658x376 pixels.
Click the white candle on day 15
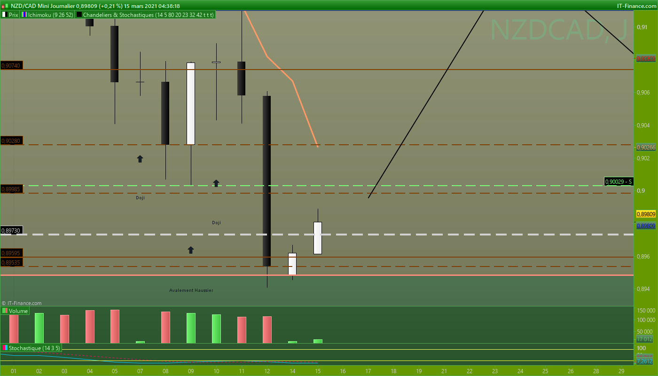318,238
